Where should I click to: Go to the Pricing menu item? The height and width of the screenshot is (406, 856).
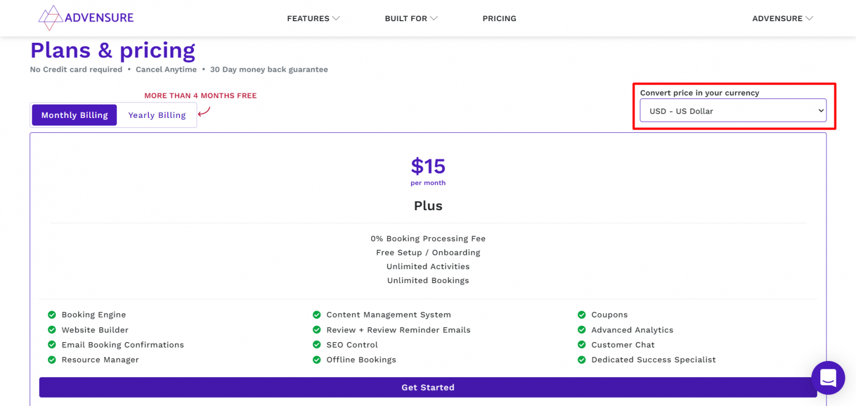coord(499,18)
